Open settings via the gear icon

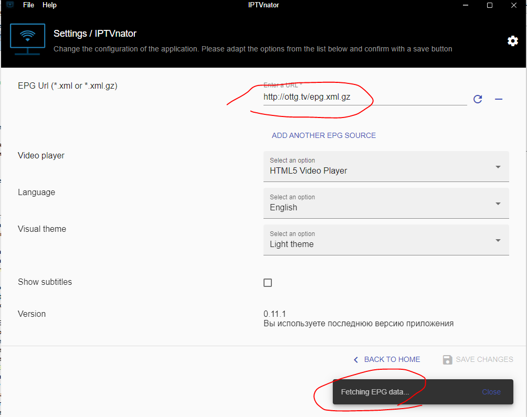tap(512, 41)
